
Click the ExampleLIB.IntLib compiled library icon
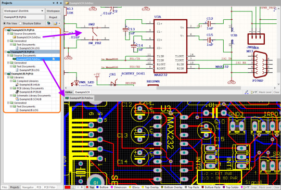click(17, 85)
